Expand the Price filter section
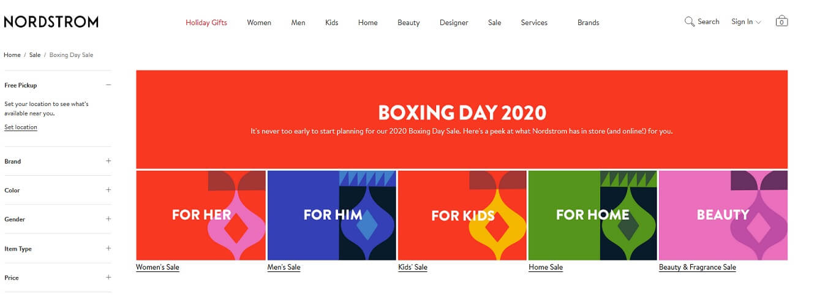Image resolution: width=828 pixels, height=299 pixels. click(x=58, y=278)
